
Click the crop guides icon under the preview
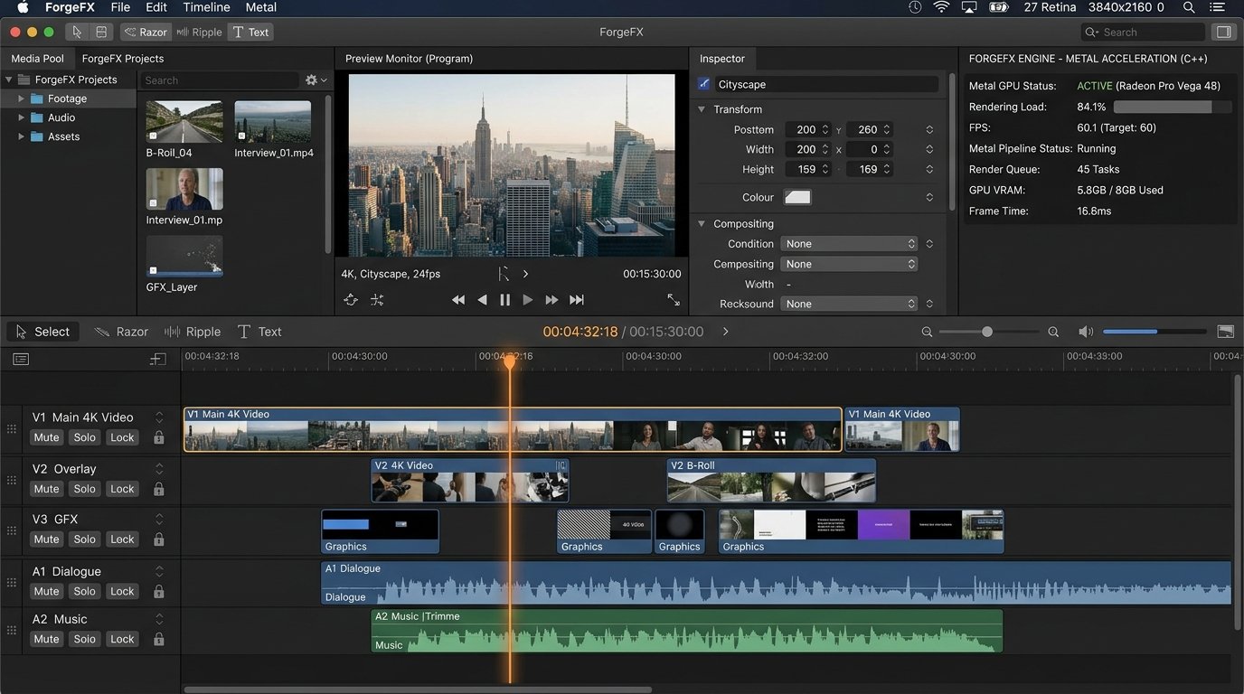point(377,300)
